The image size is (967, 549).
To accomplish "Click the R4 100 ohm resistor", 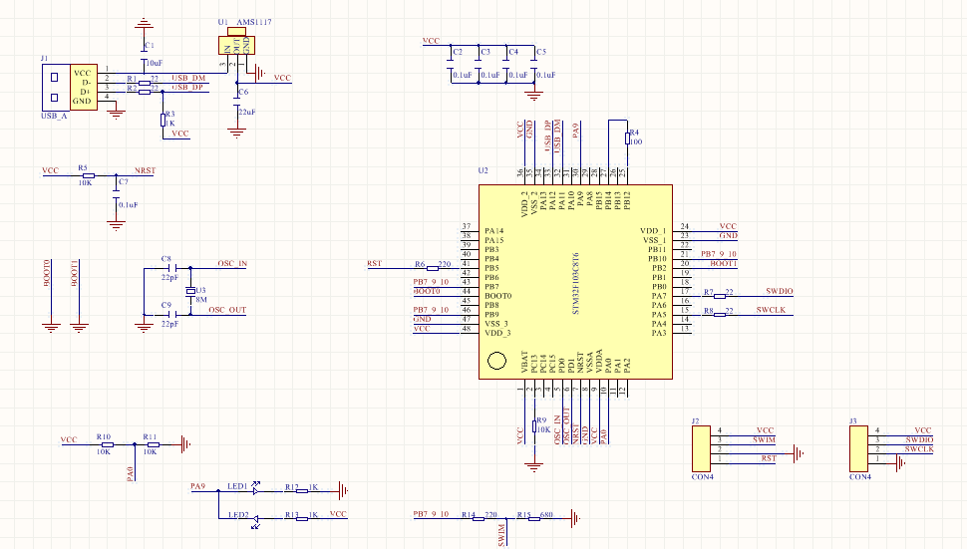I will coord(627,138).
